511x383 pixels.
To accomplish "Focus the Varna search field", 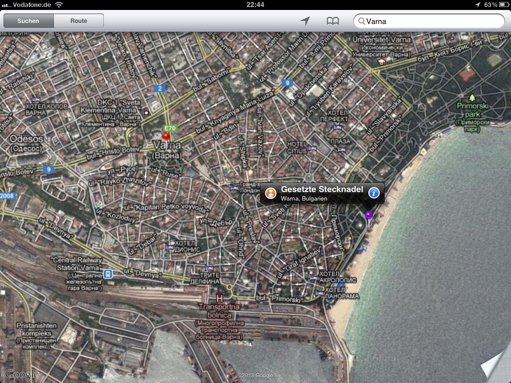I will 429,21.
